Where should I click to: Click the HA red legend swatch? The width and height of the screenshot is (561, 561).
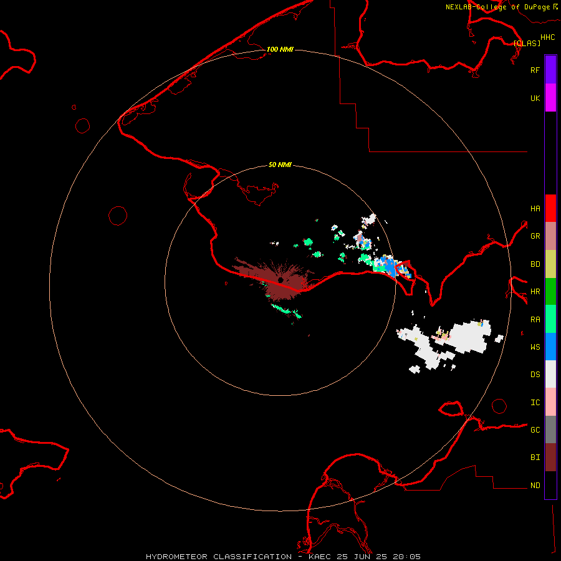[550, 208]
